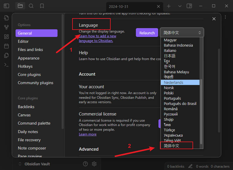Open Command palette plugin settings

point(36,123)
